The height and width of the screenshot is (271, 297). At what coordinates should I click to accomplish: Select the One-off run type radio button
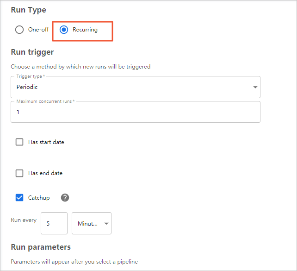coord(19,30)
